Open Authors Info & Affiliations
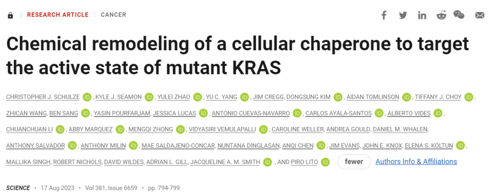This screenshot has width=488, height=192. click(416, 162)
